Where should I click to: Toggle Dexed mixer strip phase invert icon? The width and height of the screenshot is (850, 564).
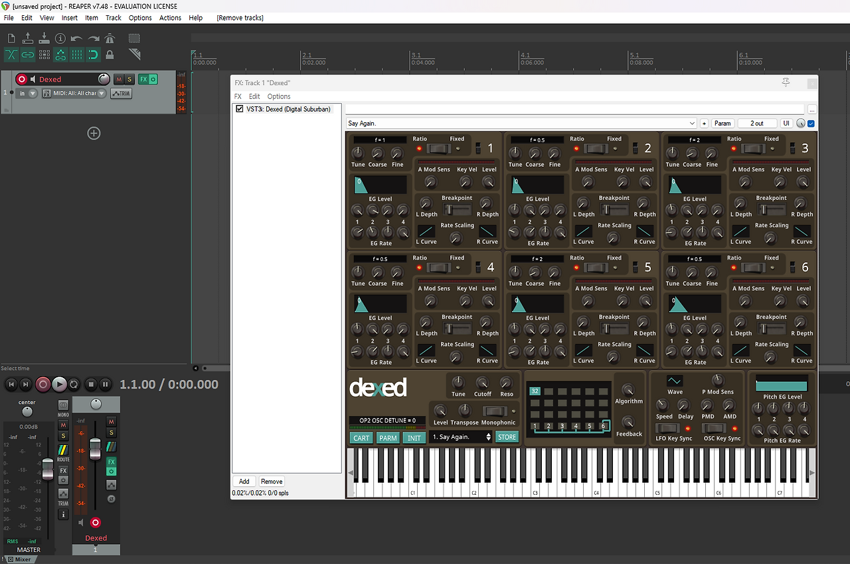pos(111,498)
